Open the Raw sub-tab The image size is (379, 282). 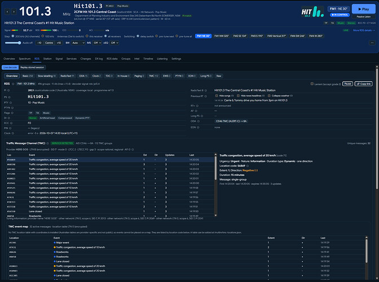[x=218, y=76]
